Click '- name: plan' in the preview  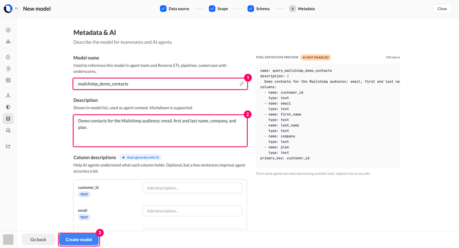(276, 147)
